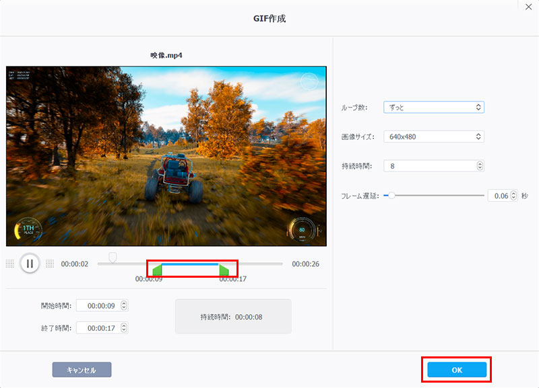
Task: Open the ループ数 dropdown
Action: [x=434, y=108]
